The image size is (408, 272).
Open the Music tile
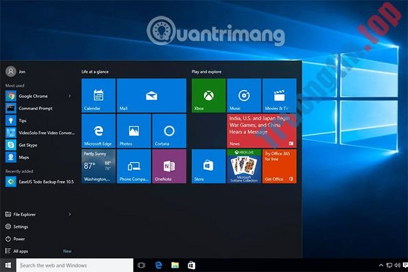244,95
